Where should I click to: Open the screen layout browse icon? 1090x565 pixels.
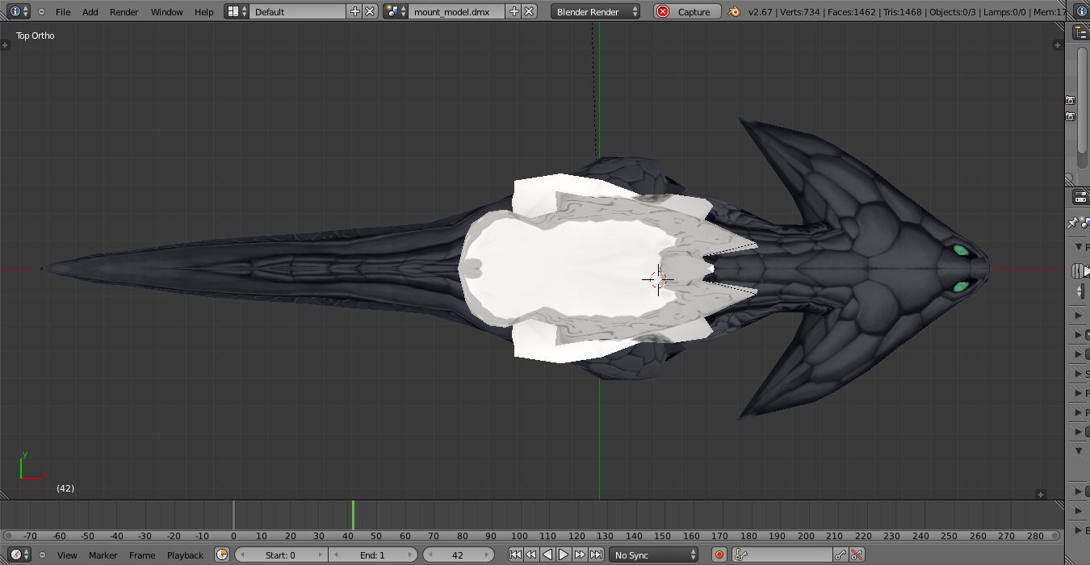point(237,11)
